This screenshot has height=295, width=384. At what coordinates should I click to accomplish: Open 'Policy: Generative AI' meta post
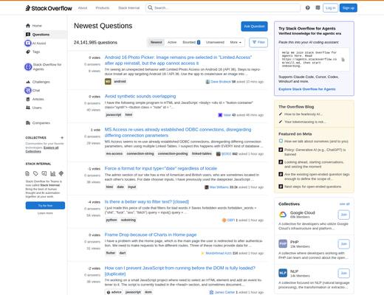pyautogui.click(x=315, y=152)
